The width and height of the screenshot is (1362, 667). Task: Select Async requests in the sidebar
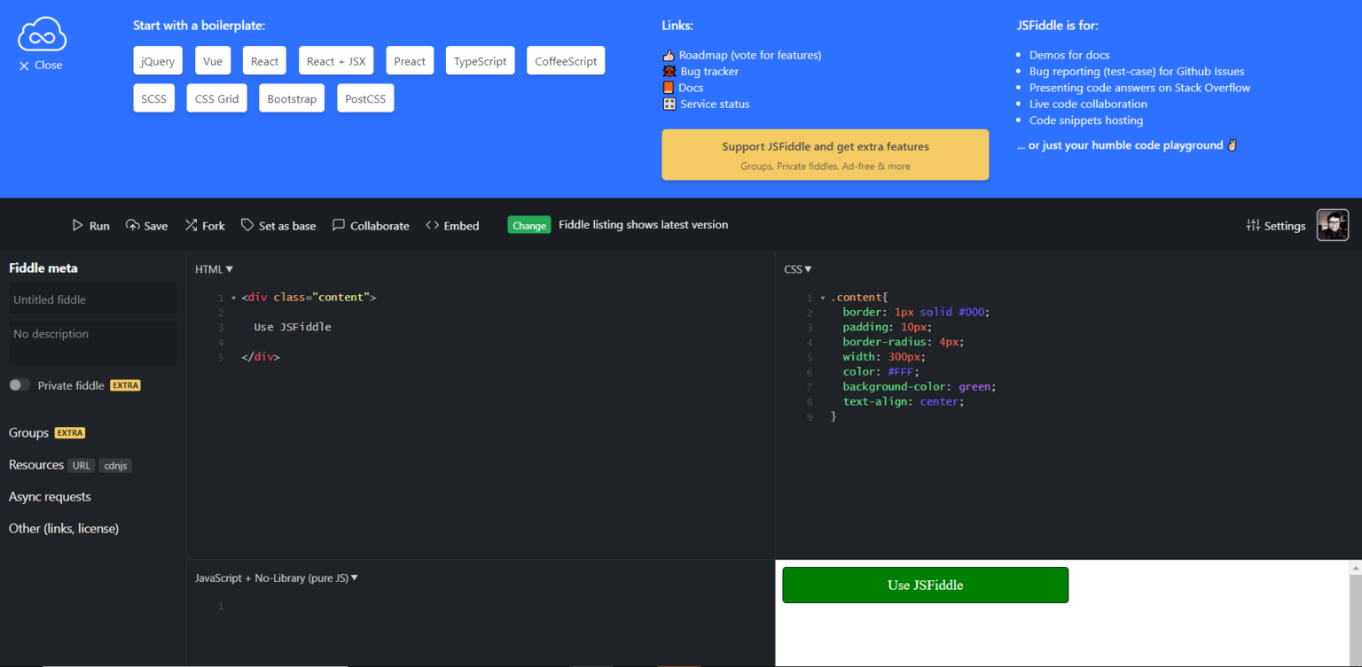coord(49,496)
